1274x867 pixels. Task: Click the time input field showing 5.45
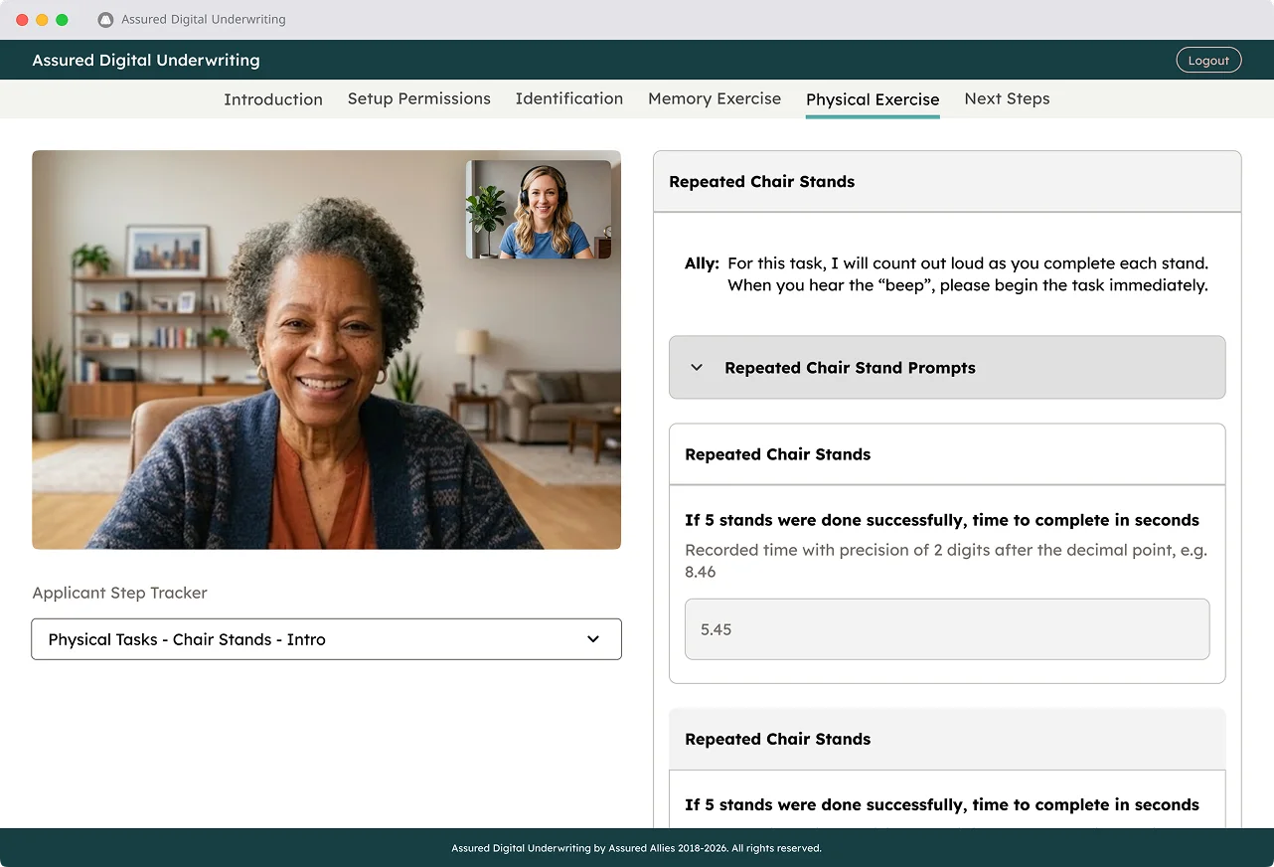point(947,629)
